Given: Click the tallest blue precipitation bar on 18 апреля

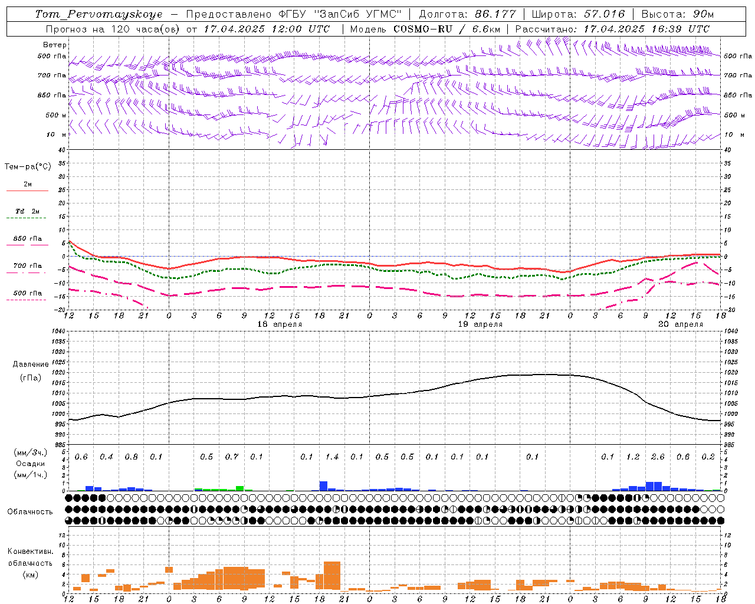Looking at the screenshot, I should click(x=323, y=486).
